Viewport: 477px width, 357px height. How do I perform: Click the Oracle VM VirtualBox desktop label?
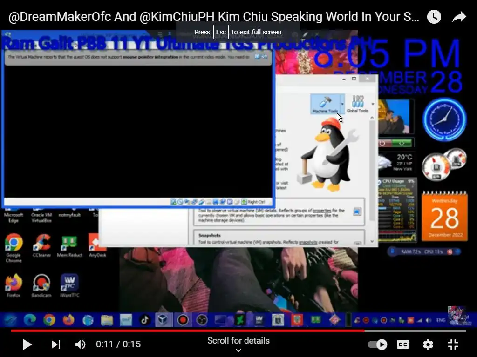coord(41,218)
